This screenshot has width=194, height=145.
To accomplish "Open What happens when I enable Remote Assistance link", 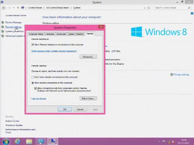I will (x=54, y=51).
